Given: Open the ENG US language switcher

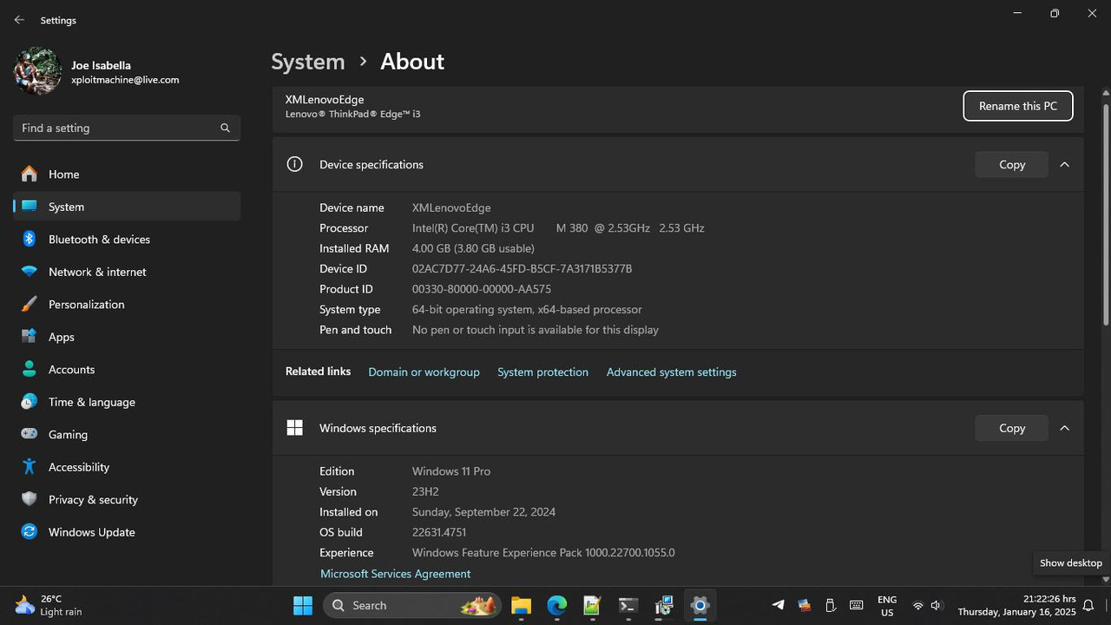Looking at the screenshot, I should [886, 606].
